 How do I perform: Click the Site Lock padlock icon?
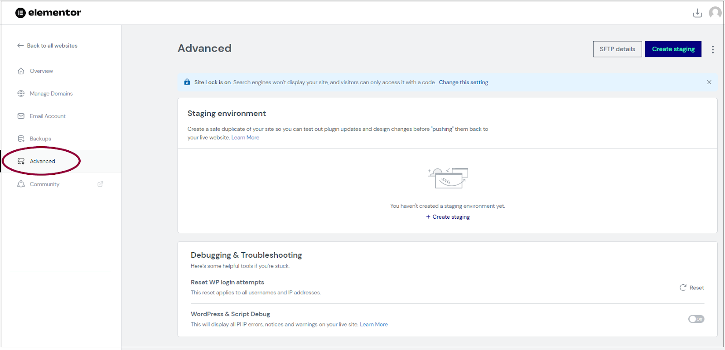pyautogui.click(x=187, y=82)
